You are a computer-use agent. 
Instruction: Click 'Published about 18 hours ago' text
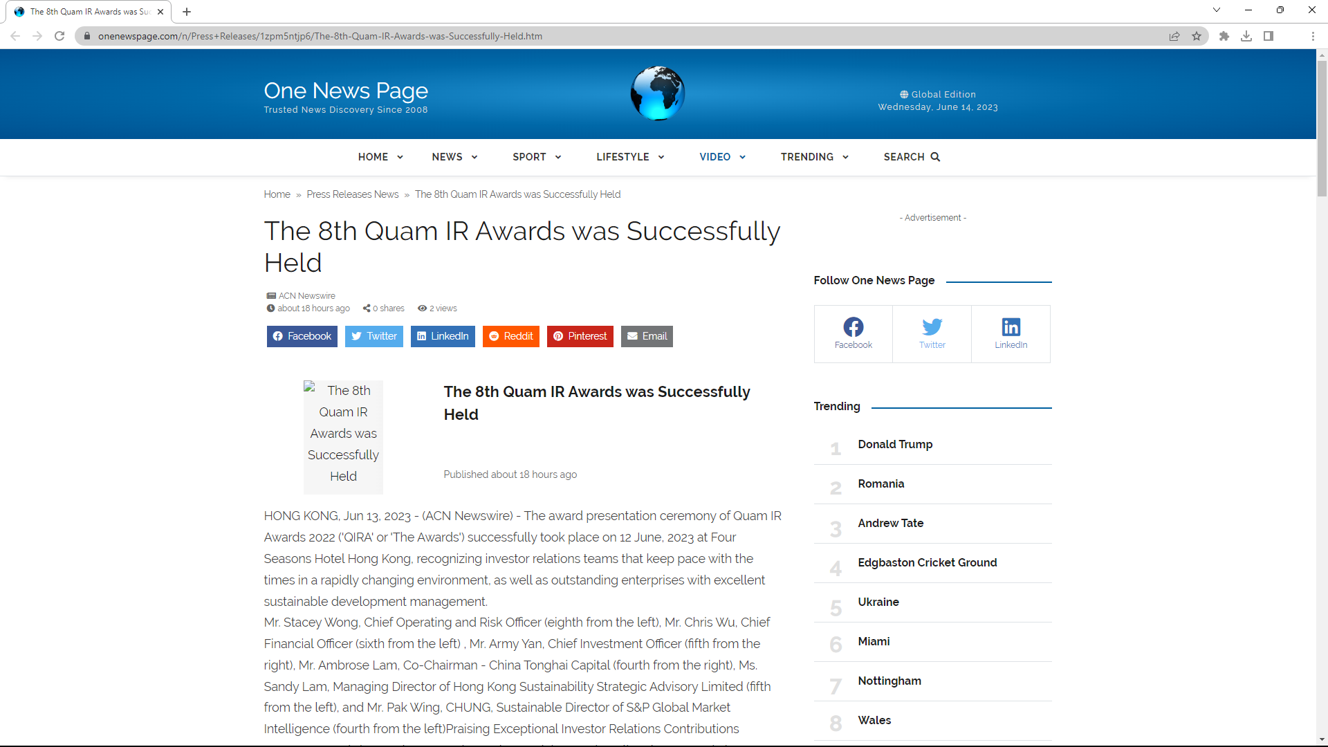[x=510, y=474]
